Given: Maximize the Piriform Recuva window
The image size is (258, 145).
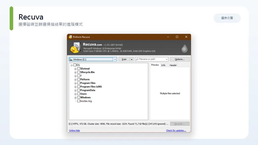Looking at the screenshot, I should coord(177,37).
